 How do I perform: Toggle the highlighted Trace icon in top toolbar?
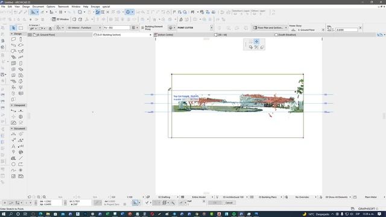coord(98,12)
